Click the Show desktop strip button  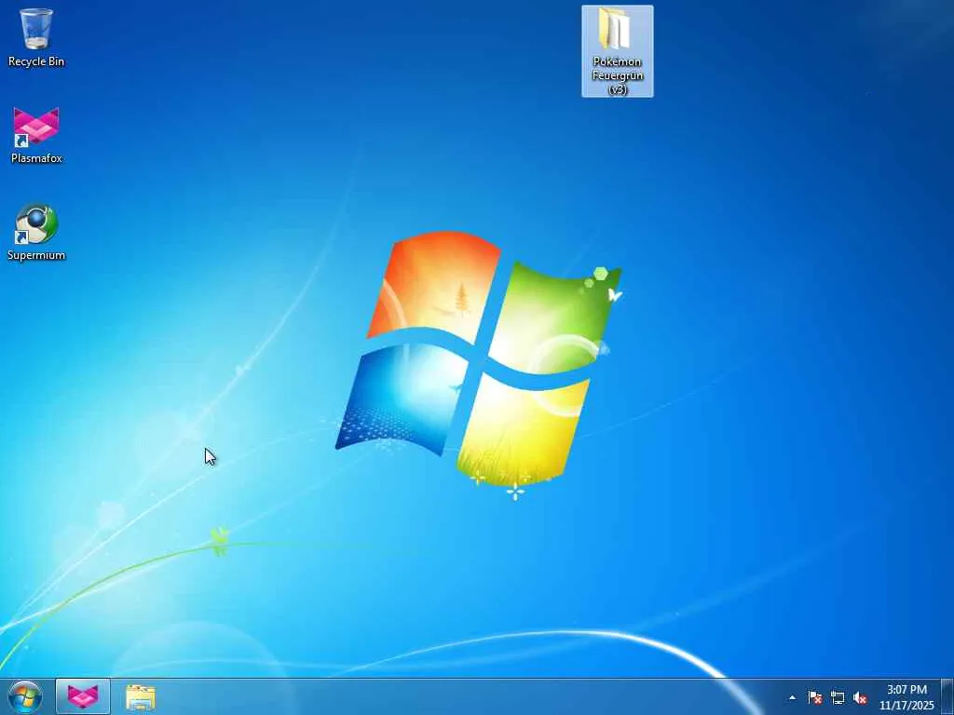point(947,696)
